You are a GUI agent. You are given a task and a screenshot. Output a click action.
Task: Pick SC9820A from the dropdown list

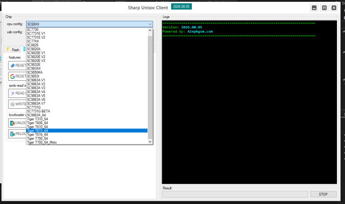87,49
